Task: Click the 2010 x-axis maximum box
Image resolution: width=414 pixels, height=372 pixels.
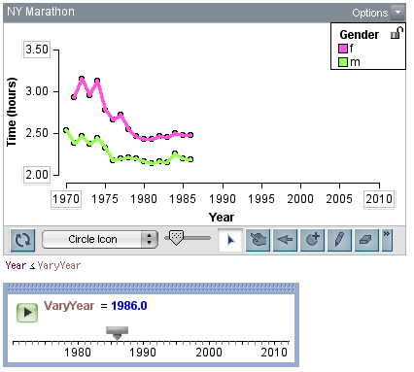Action: click(x=379, y=199)
